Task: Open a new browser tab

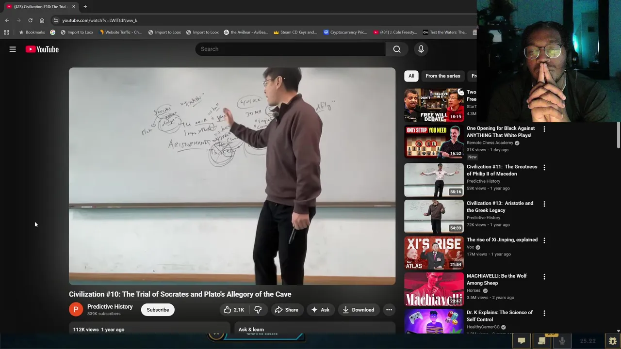Action: [85, 6]
